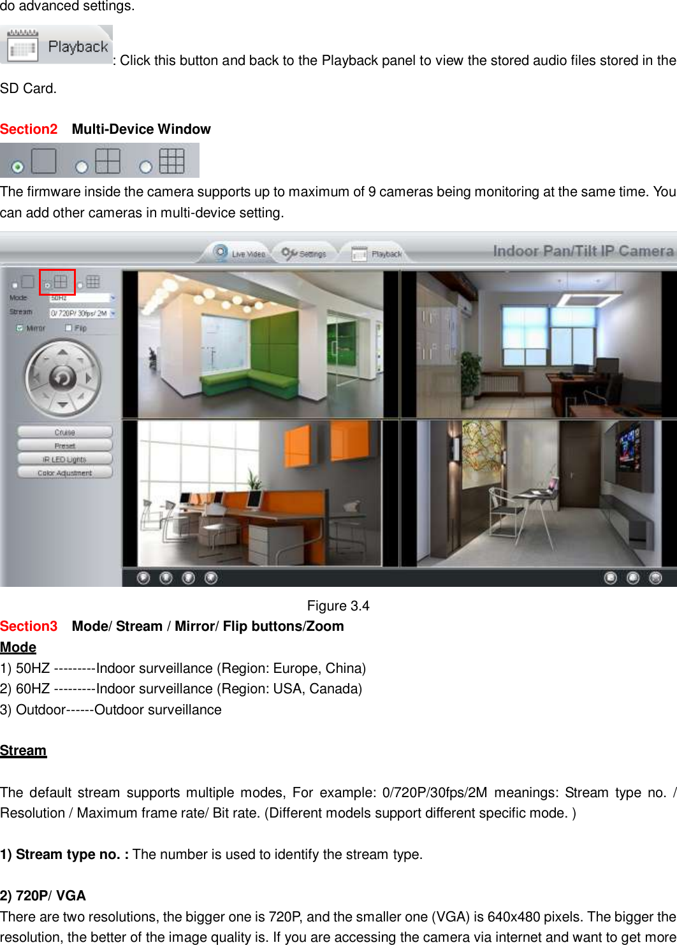The image size is (677, 945).
Task: Click the Indoor Pan/Tilt IP Camera title
Action: point(583,252)
